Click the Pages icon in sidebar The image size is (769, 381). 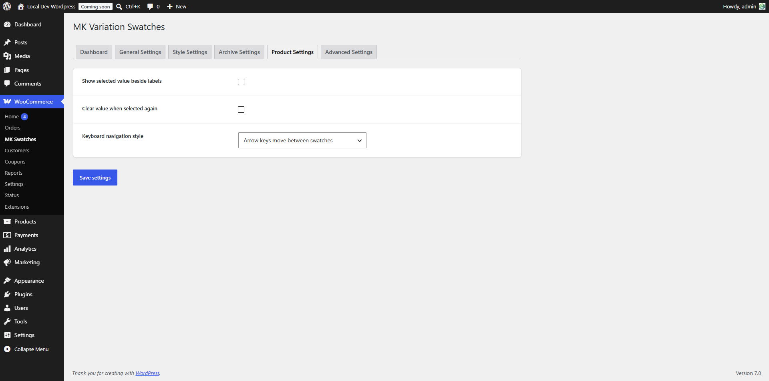point(7,70)
